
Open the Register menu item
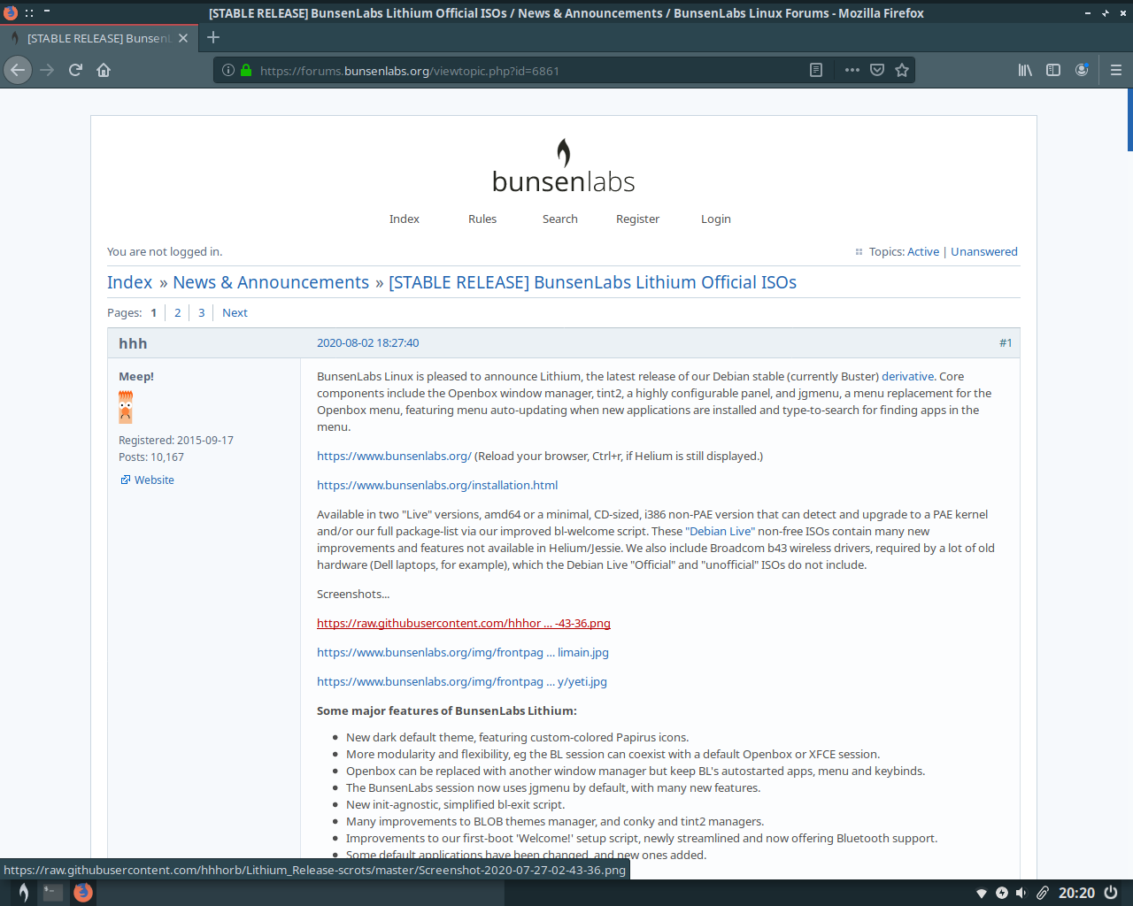coord(638,219)
